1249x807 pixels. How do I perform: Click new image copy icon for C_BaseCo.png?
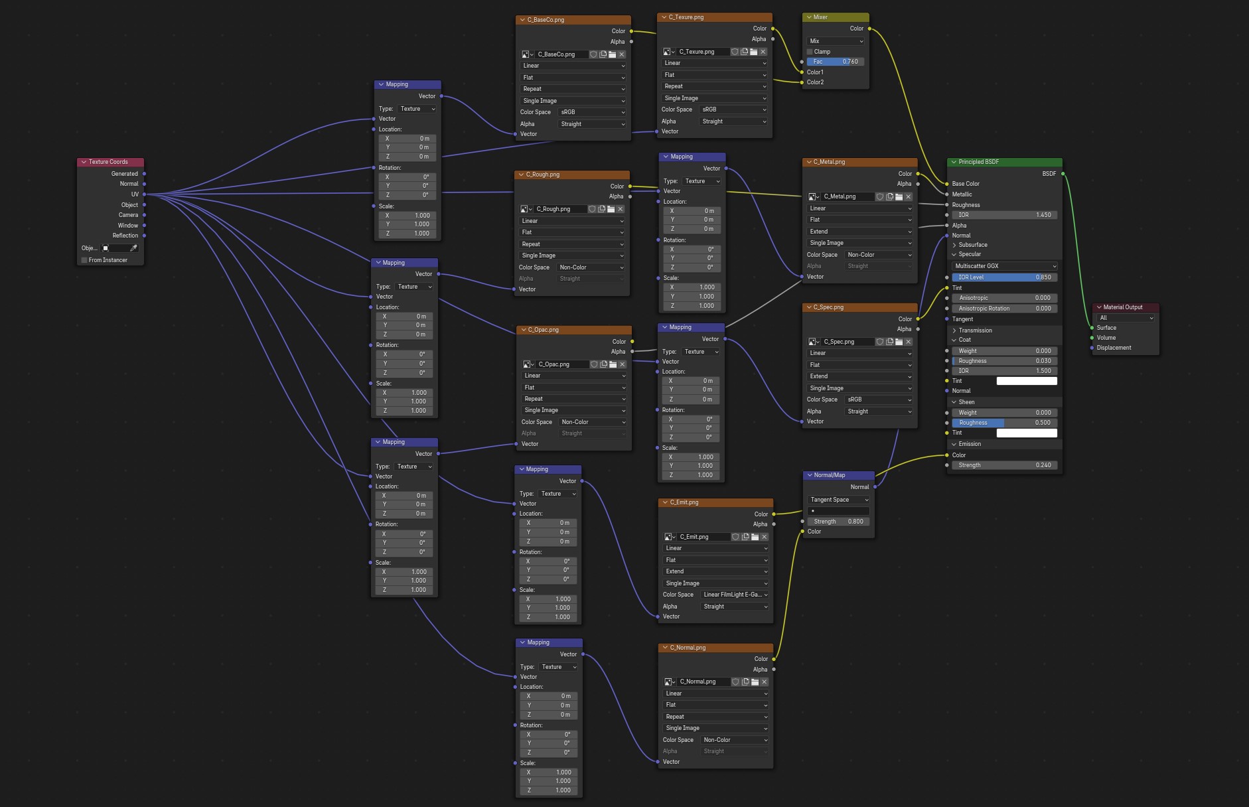(603, 54)
